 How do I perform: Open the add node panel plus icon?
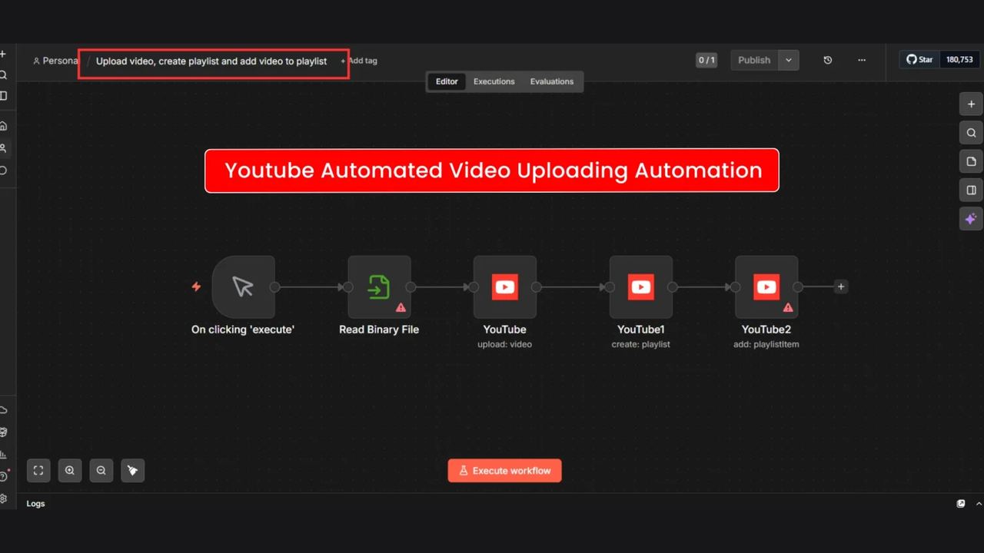click(x=971, y=104)
